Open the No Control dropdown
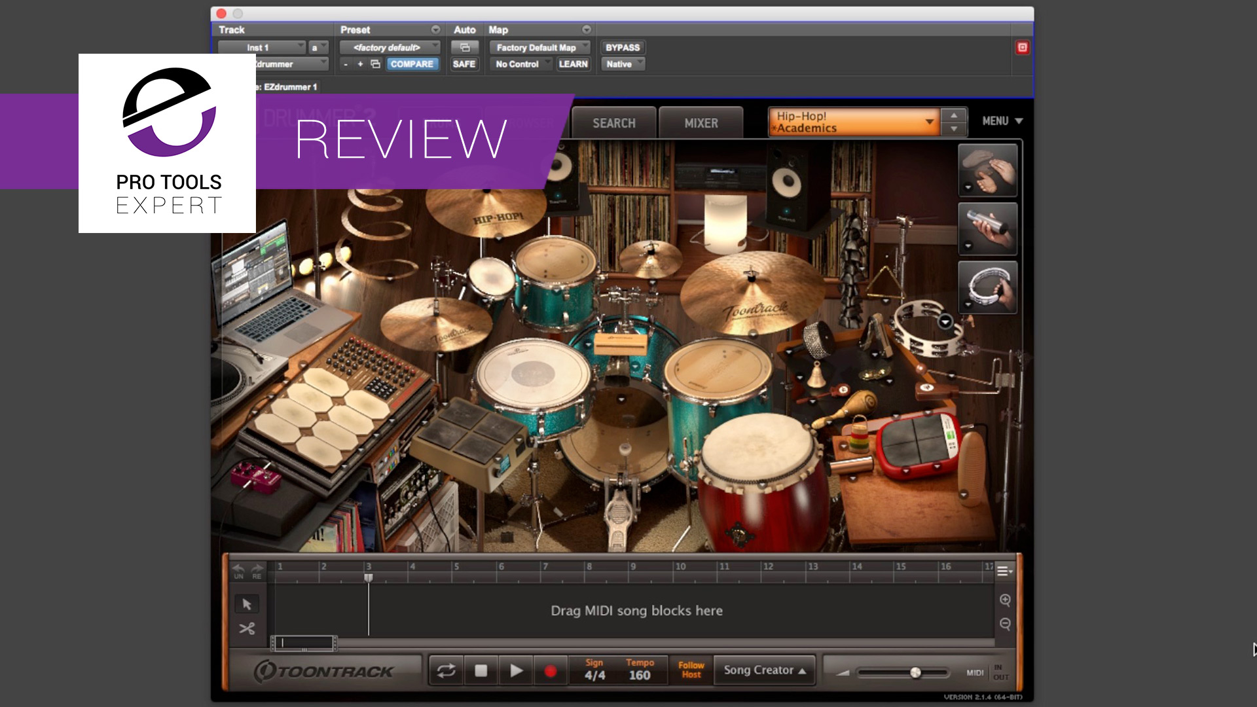Image resolution: width=1257 pixels, height=707 pixels. [x=520, y=64]
